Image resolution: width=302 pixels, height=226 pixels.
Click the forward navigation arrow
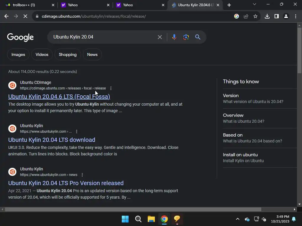pos(16,16)
